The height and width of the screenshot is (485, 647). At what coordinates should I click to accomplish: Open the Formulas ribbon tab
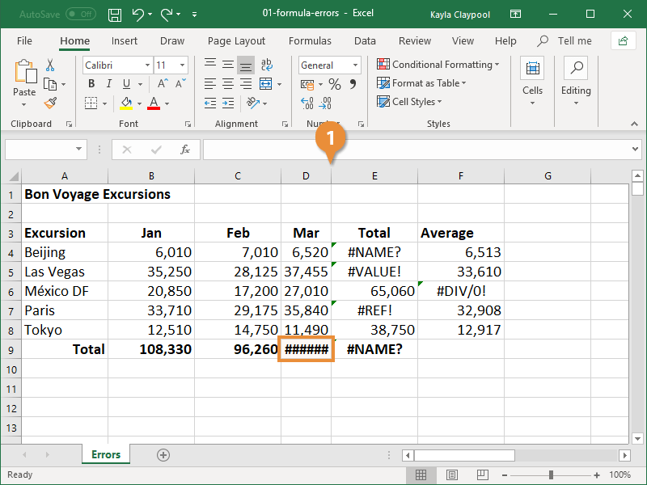(310, 41)
